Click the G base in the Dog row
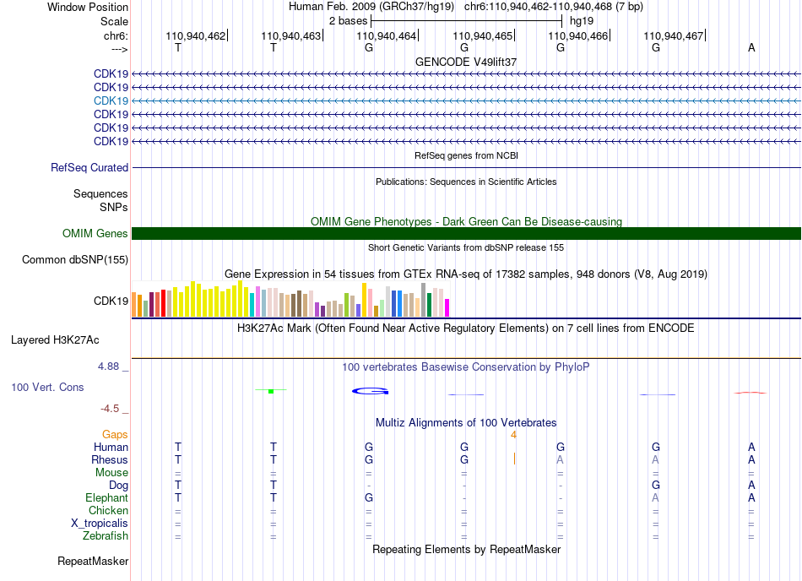 (x=656, y=485)
